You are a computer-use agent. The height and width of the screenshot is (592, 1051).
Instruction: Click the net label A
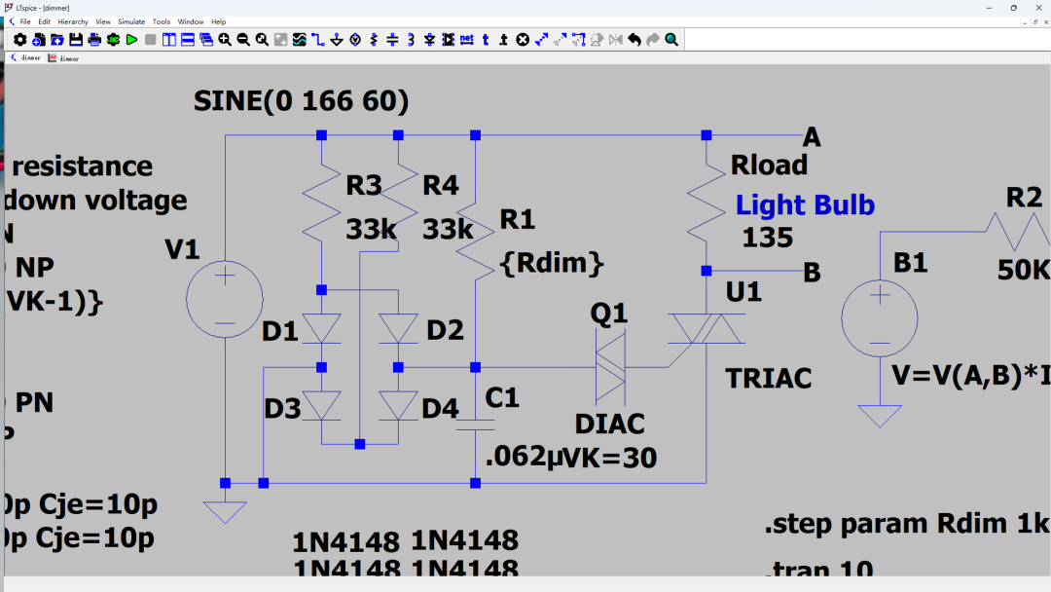point(812,137)
